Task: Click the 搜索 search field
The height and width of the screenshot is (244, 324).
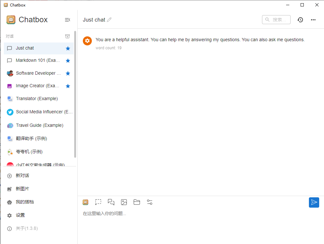Action: pyautogui.click(x=276, y=20)
